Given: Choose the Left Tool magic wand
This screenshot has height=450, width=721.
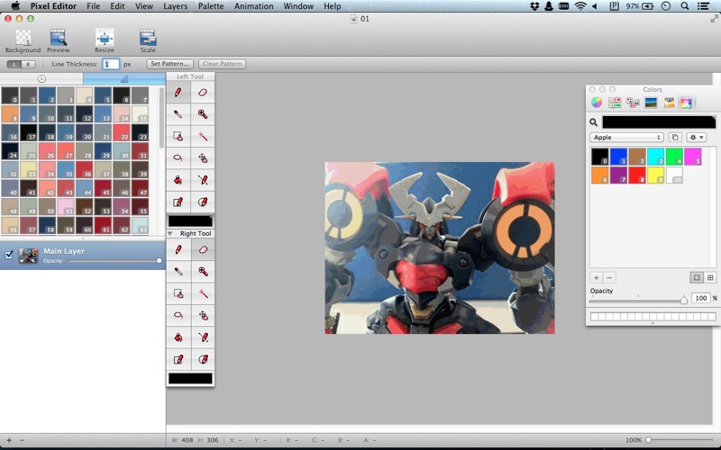Looking at the screenshot, I should coord(202,136).
